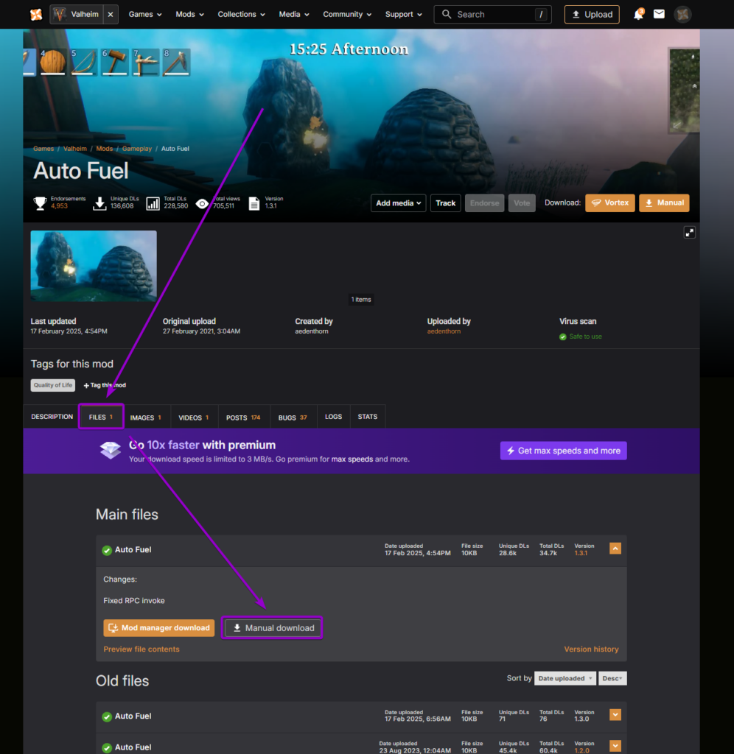The image size is (734, 754).
Task: Open the Mods dropdown menu
Action: tap(189, 15)
